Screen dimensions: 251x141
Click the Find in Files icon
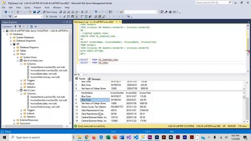(121, 12)
